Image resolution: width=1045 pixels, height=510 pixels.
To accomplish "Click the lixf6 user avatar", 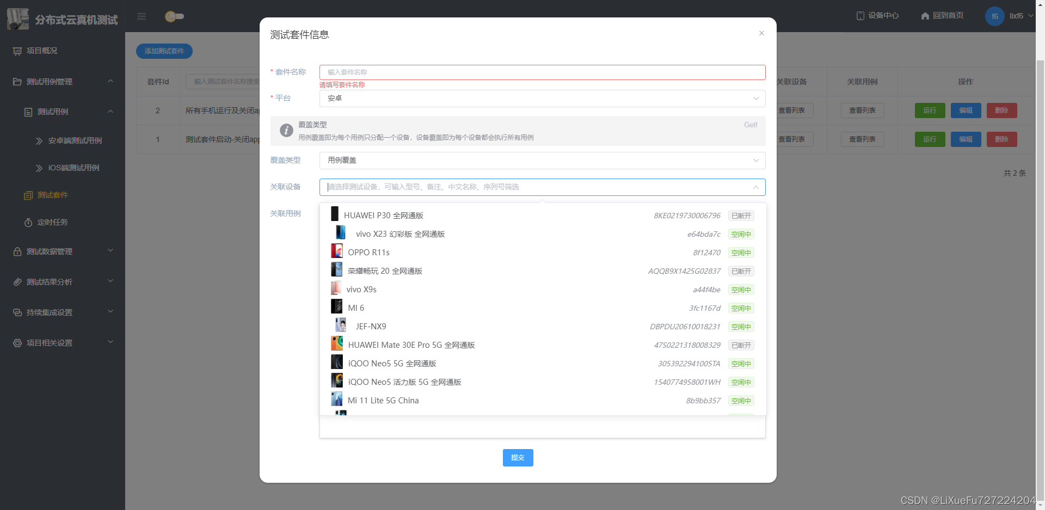I will coord(994,16).
